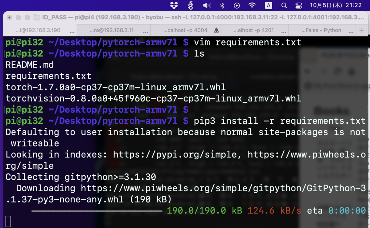
Task: Click the Wi-Fi icon in the menu bar
Action: pyautogui.click(x=252, y=5)
